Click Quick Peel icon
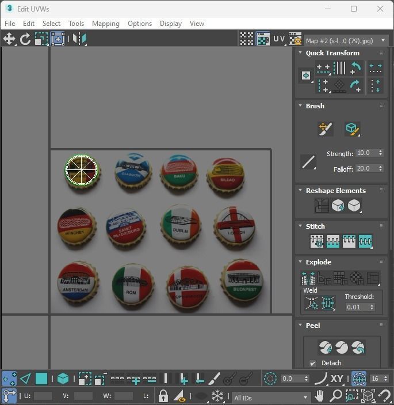This screenshot has width=394, height=405. pyautogui.click(x=326, y=347)
